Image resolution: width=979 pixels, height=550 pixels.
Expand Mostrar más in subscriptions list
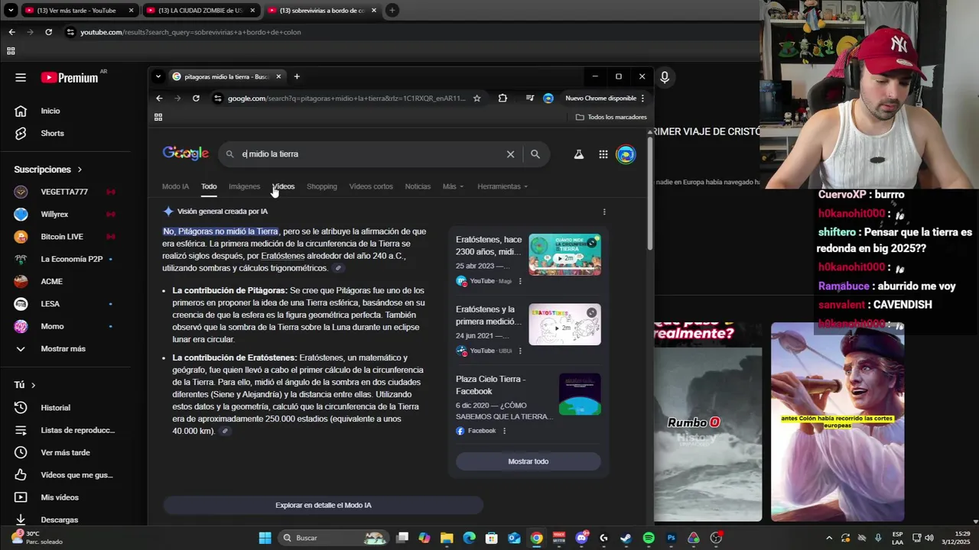[63, 349]
